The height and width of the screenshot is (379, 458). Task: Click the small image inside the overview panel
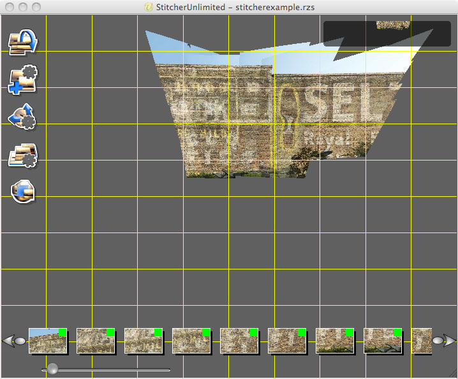click(x=393, y=25)
